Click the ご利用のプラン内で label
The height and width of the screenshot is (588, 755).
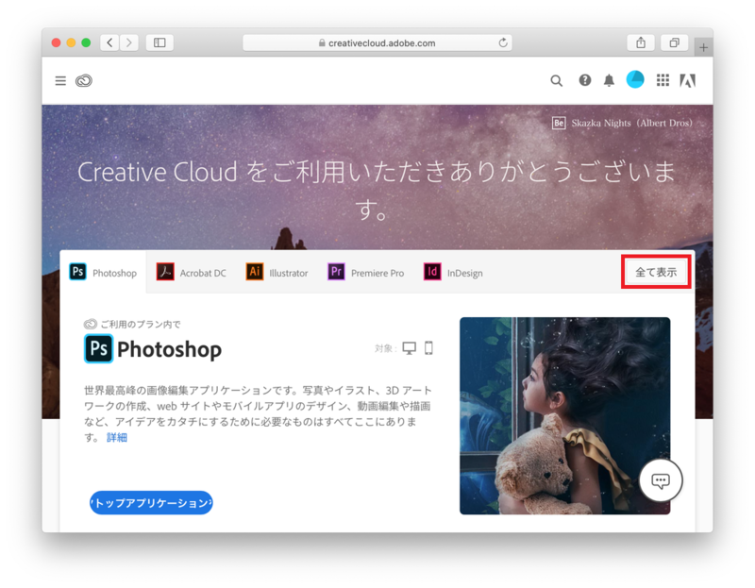pos(140,324)
